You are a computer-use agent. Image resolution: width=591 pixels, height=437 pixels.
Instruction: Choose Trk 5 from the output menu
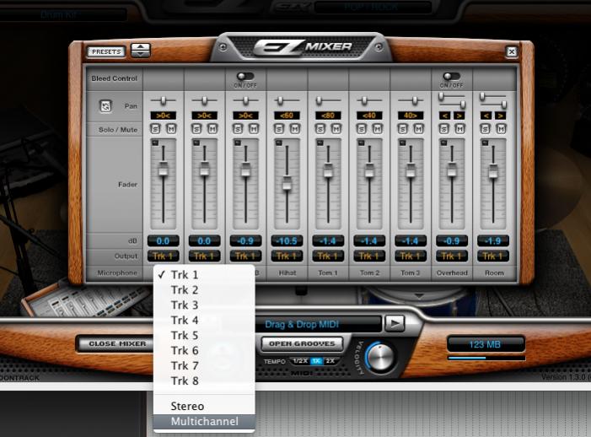pos(204,335)
